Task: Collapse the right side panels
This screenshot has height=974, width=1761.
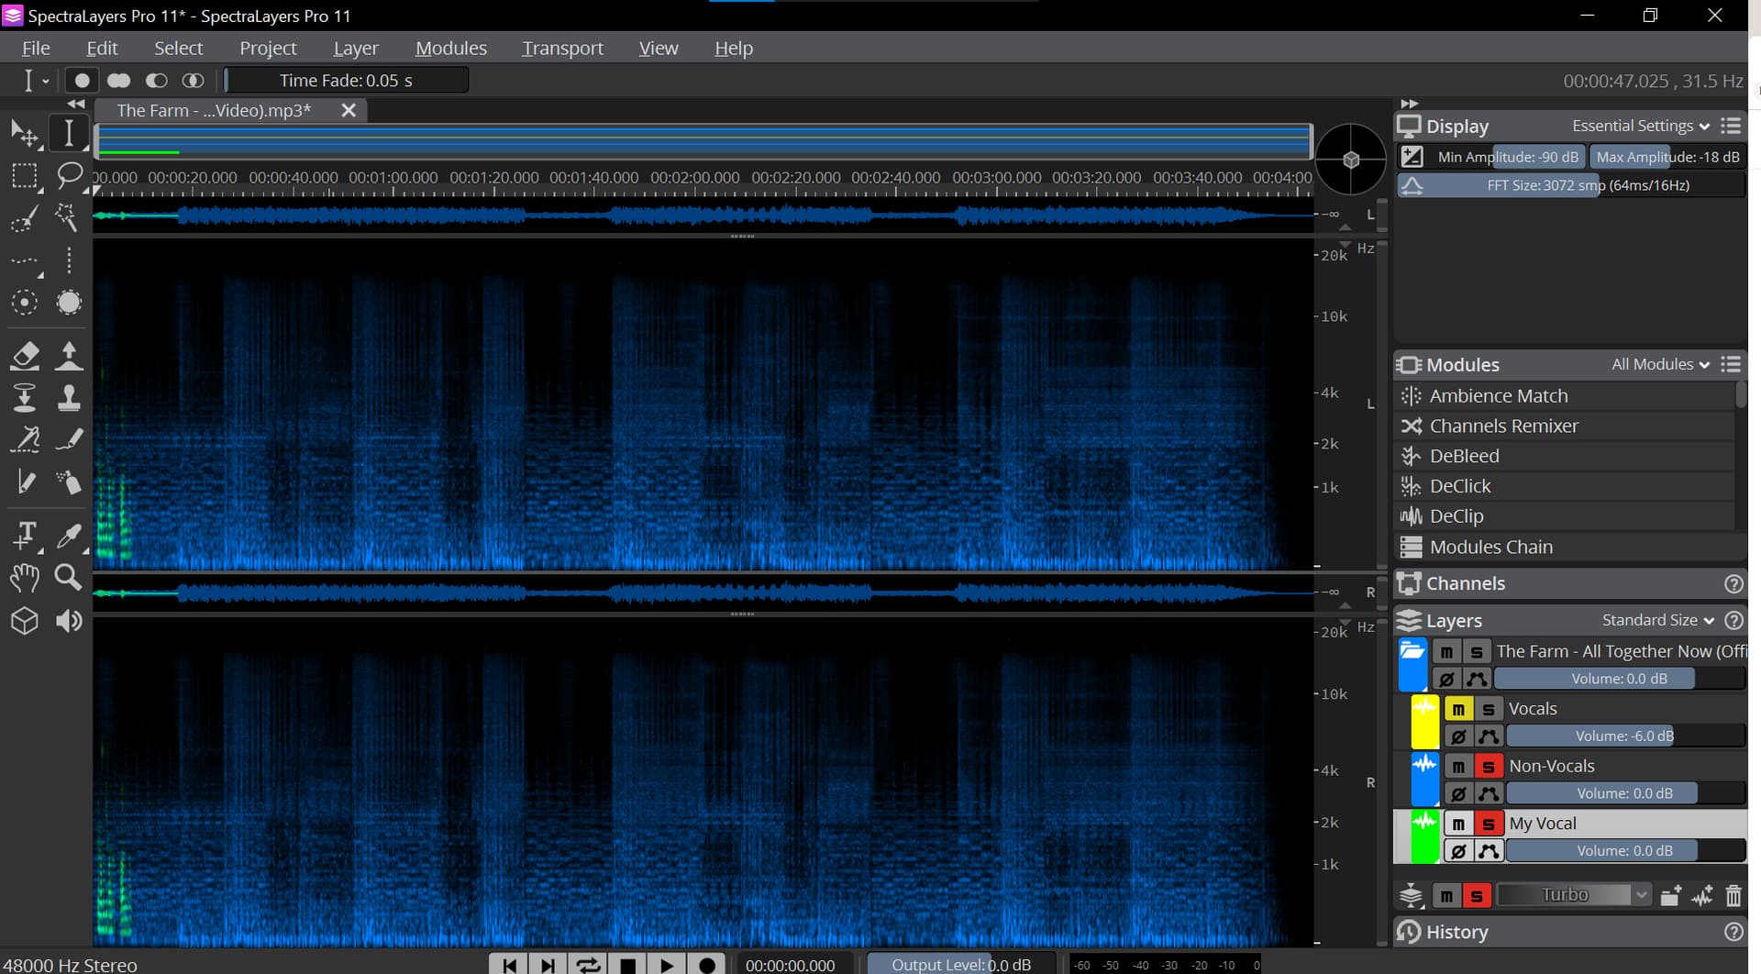Action: (1410, 104)
